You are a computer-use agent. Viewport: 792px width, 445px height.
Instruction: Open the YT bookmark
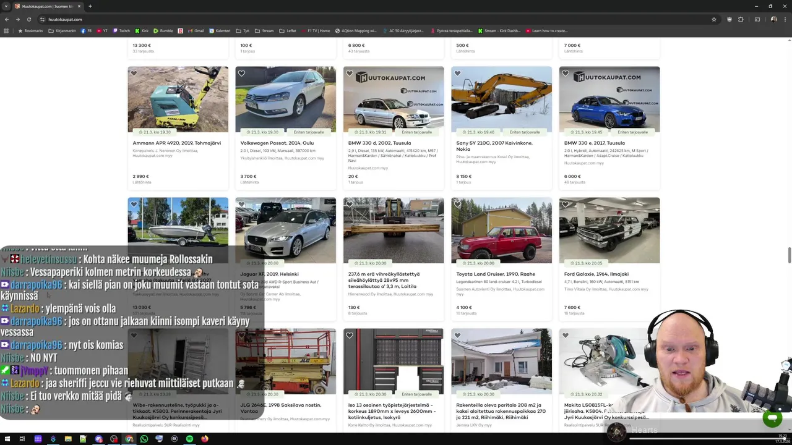pos(102,30)
